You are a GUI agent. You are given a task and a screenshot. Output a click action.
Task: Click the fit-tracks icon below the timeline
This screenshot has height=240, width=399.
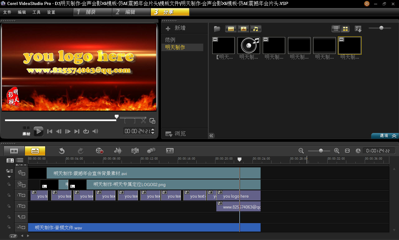(13, 236)
